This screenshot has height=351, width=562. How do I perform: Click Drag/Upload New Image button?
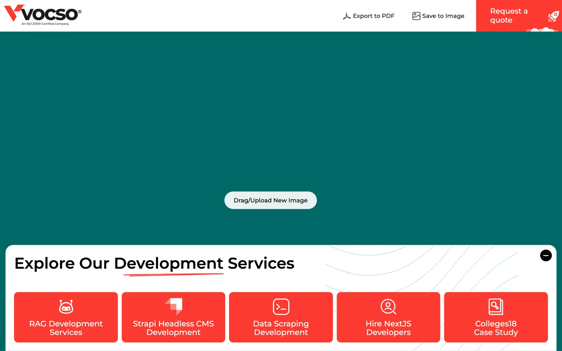coord(270,200)
